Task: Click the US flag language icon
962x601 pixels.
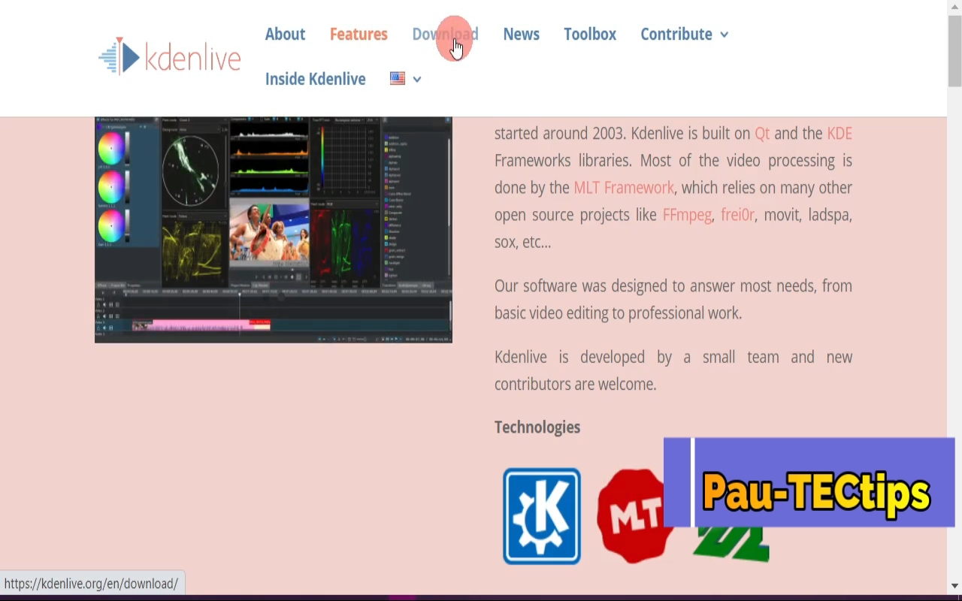Action: [398, 78]
